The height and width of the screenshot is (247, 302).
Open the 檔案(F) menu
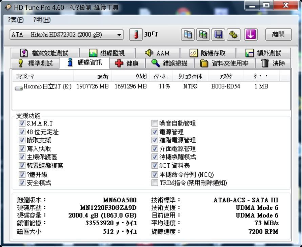(x=16, y=20)
